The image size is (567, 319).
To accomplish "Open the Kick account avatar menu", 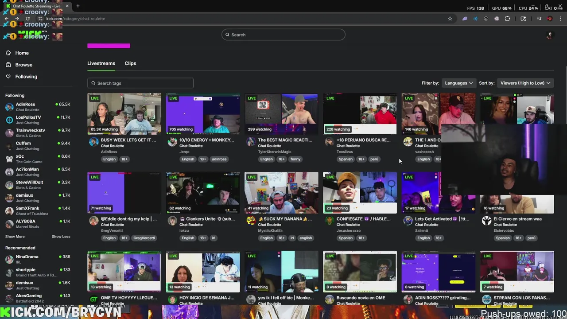I will click(550, 35).
